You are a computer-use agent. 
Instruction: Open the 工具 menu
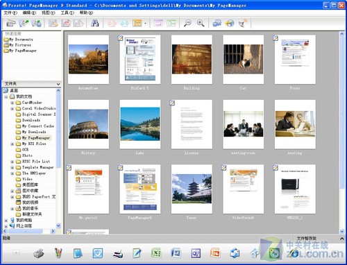(67, 12)
